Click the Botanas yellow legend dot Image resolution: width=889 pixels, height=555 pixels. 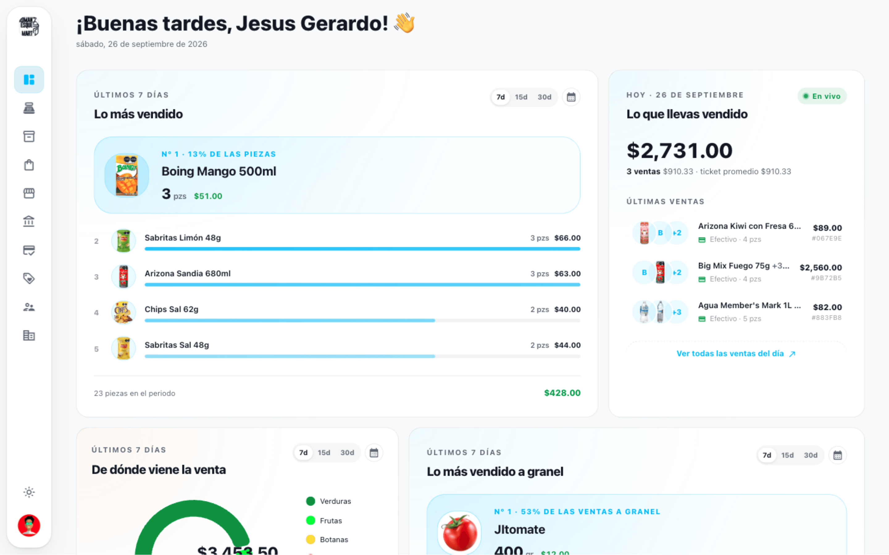pyautogui.click(x=311, y=539)
